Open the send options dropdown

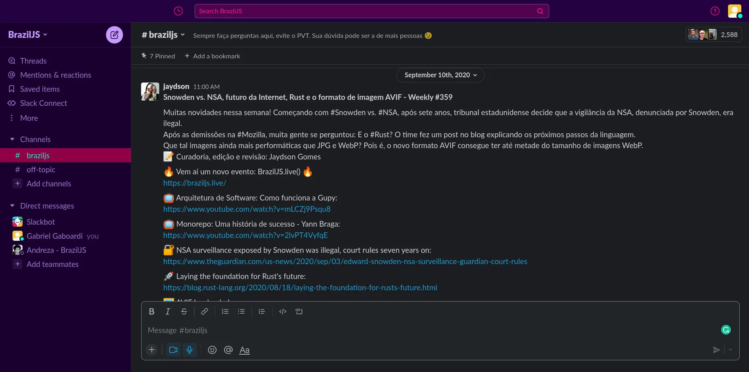(730, 350)
